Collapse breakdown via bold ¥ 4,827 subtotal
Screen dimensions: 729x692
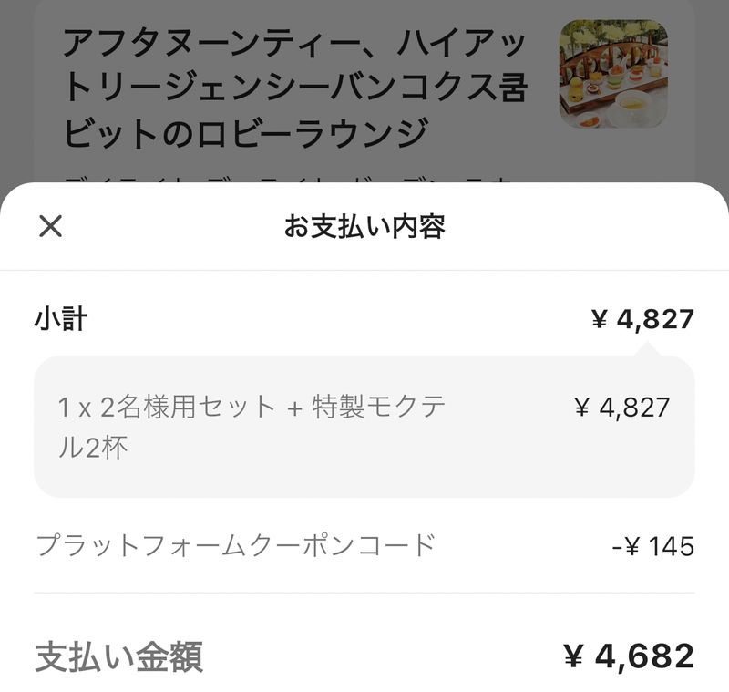pos(642,319)
